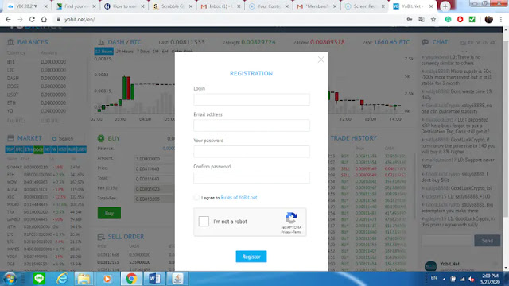Click the Email address input field
Viewport: 509px width, 286px height.
251,126
